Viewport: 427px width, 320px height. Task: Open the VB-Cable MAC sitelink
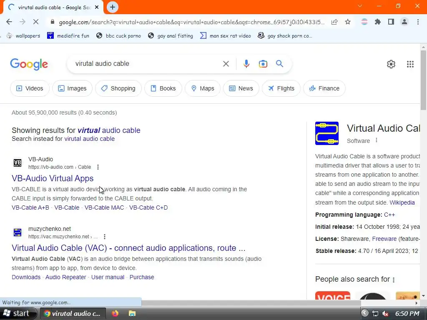click(x=104, y=207)
